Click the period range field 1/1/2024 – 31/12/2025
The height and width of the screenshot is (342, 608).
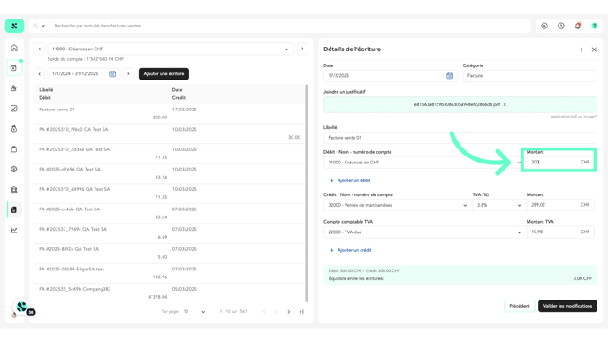point(83,73)
